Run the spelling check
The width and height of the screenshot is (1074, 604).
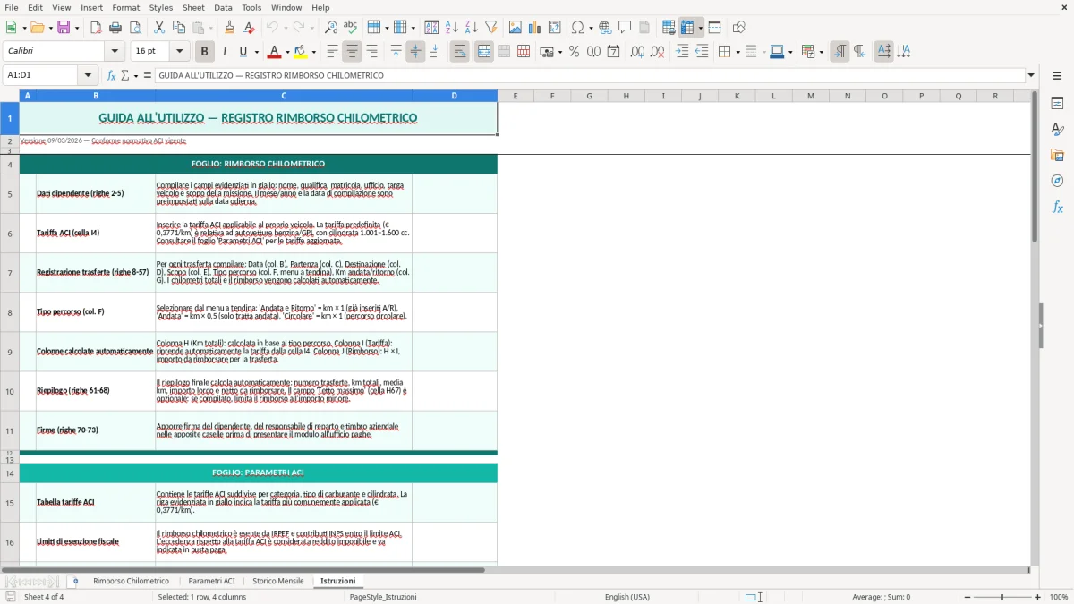point(351,28)
